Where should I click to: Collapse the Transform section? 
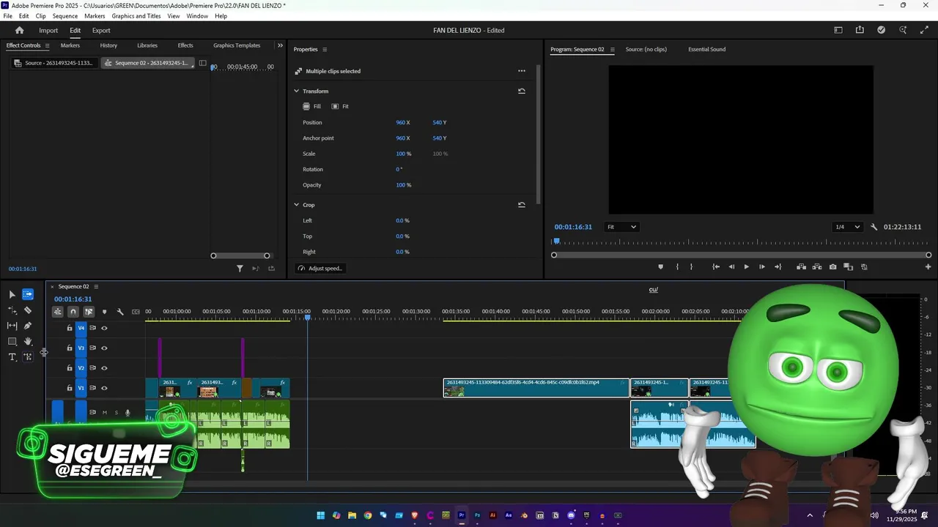click(x=297, y=91)
